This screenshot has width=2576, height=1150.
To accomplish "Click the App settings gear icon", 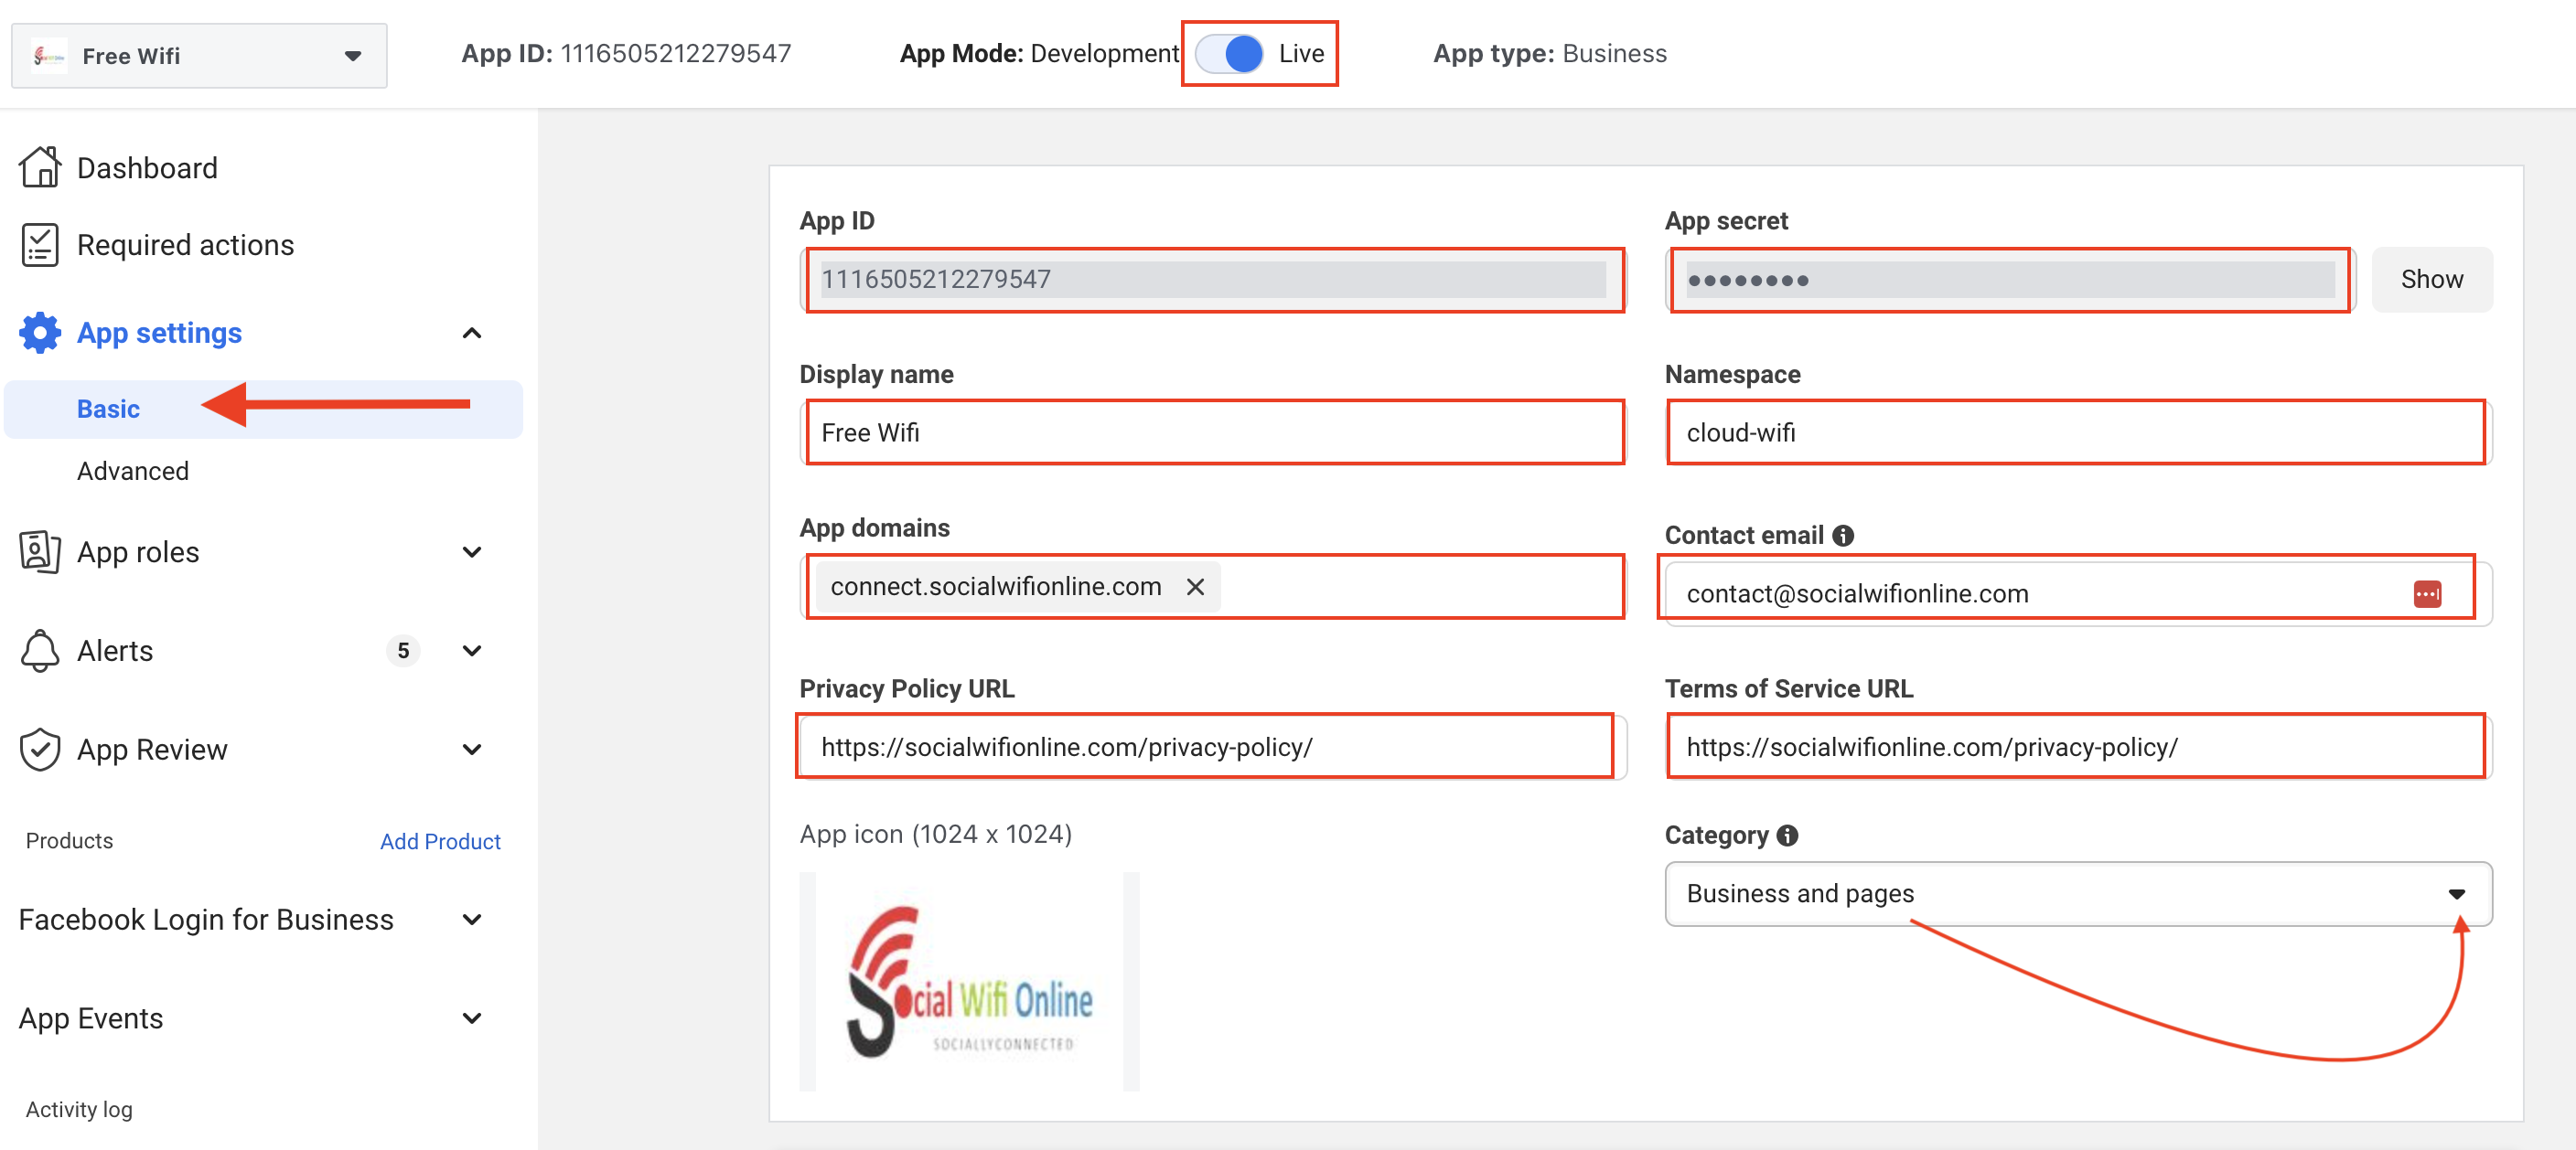I will click(x=40, y=333).
